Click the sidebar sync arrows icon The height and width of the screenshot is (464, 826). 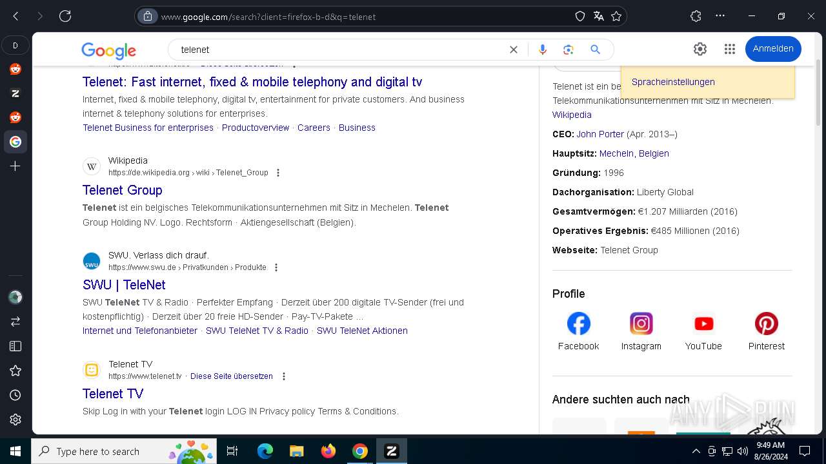pos(15,322)
